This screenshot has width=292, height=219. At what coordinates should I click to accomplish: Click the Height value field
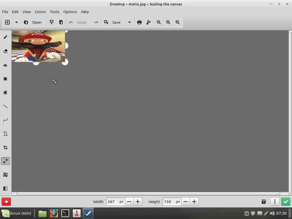[172, 202]
